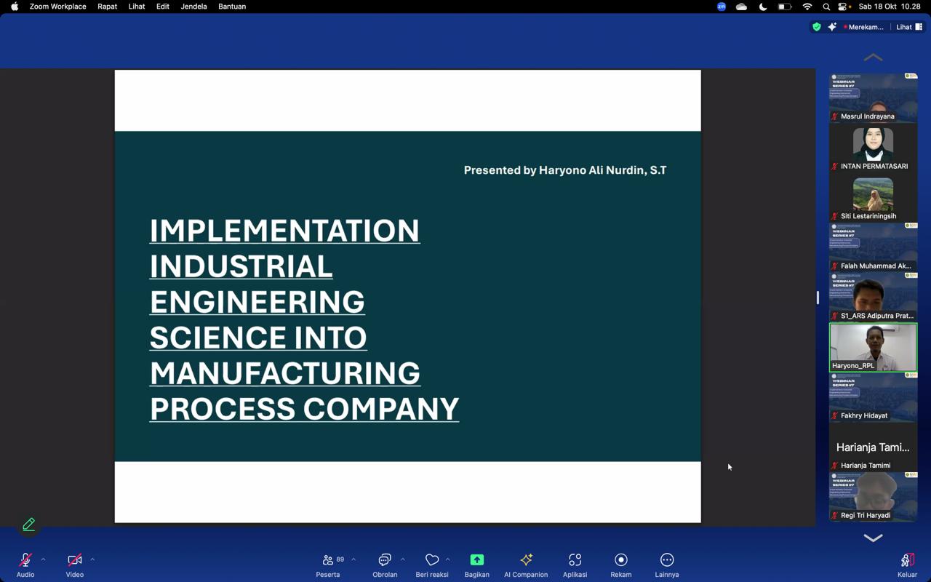Click the green encryption shield icon

click(817, 27)
